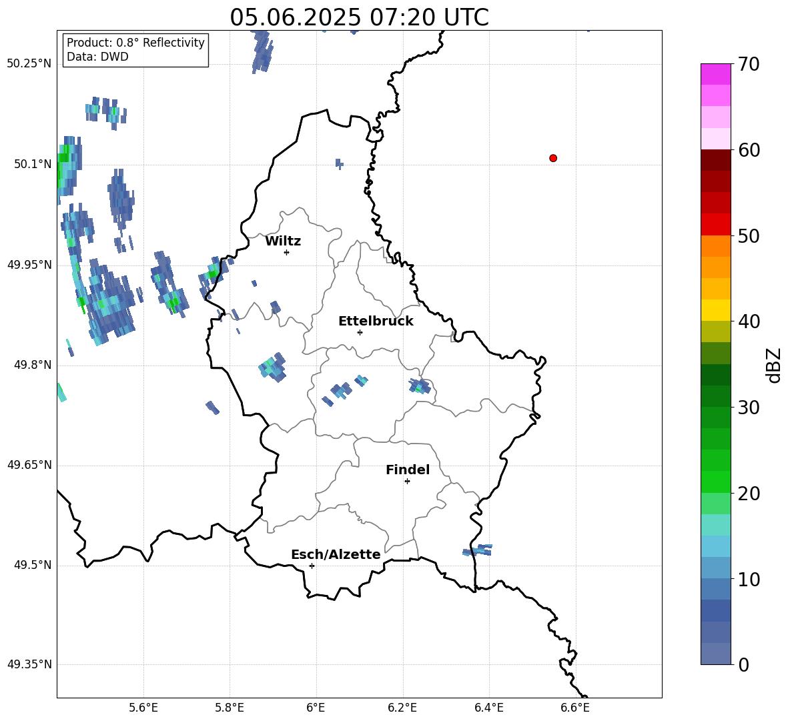
Task: Pick the dark maroon colorbar swatch below 60
Action: pos(715,160)
